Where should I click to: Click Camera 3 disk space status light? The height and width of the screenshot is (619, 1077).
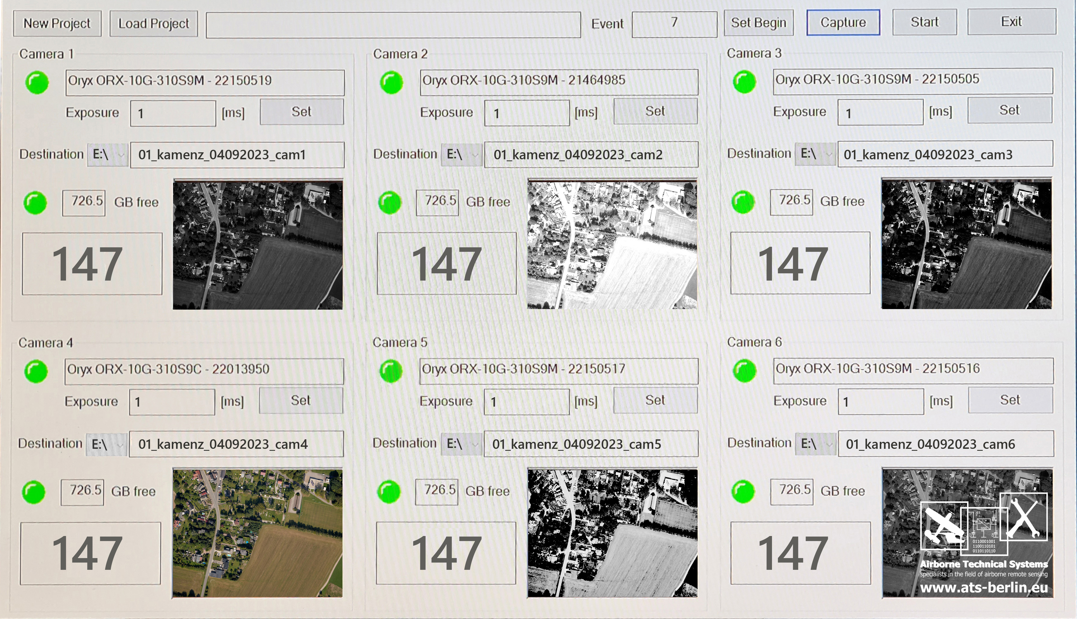(x=743, y=202)
